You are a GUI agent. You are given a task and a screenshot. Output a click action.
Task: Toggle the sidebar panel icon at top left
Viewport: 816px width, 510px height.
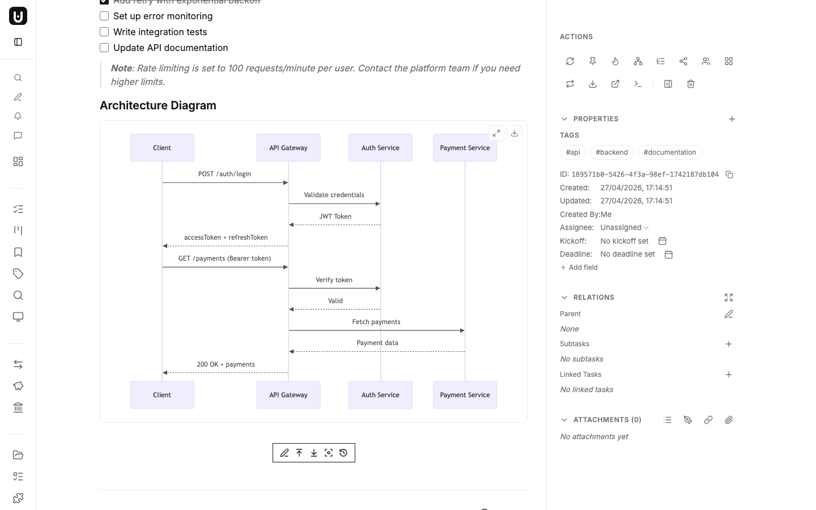18,42
